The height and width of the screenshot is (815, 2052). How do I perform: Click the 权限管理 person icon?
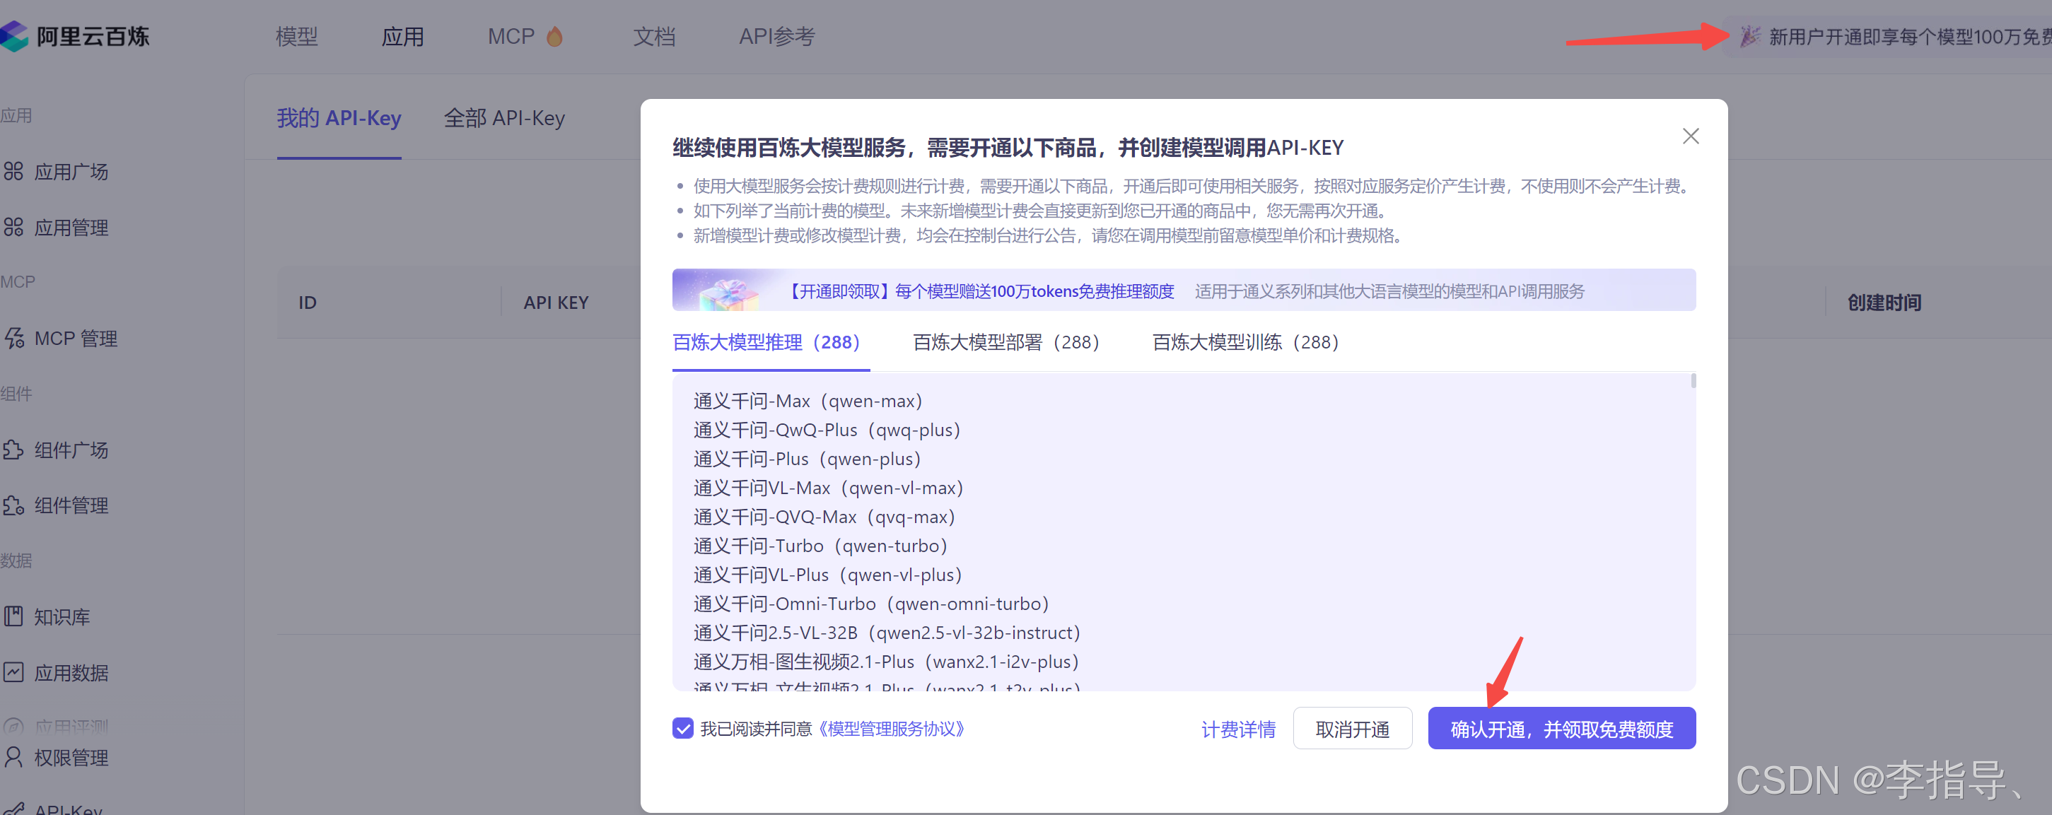pyautogui.click(x=13, y=757)
